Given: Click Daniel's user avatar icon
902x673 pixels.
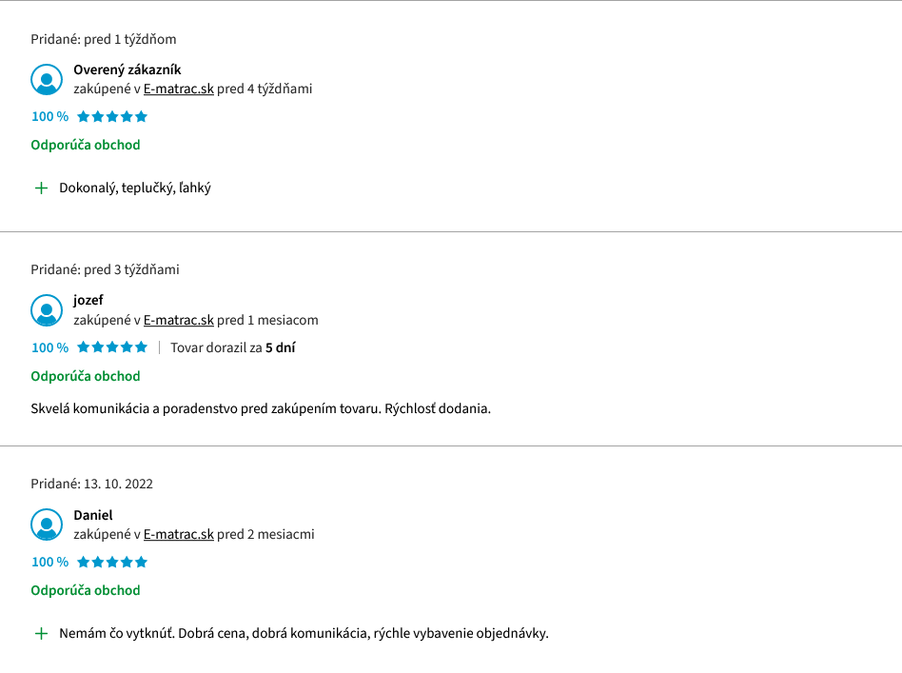Looking at the screenshot, I should [47, 525].
